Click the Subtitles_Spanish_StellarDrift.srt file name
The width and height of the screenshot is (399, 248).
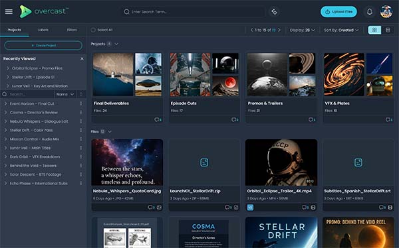(357, 191)
